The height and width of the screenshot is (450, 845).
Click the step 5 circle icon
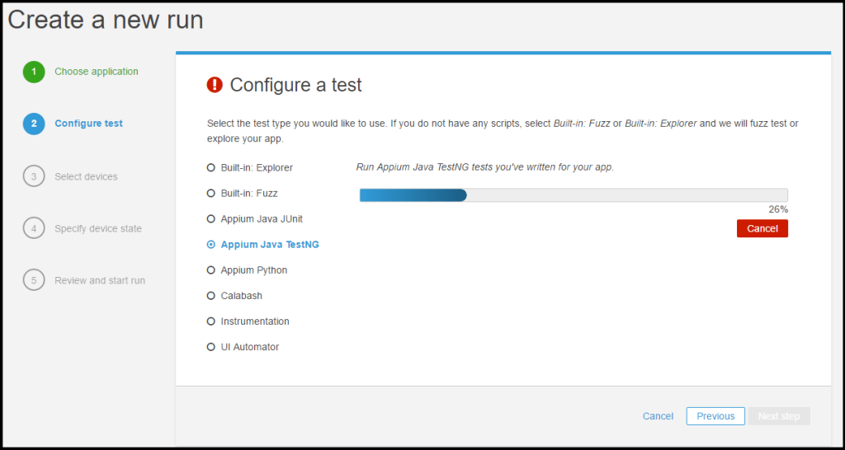34,280
